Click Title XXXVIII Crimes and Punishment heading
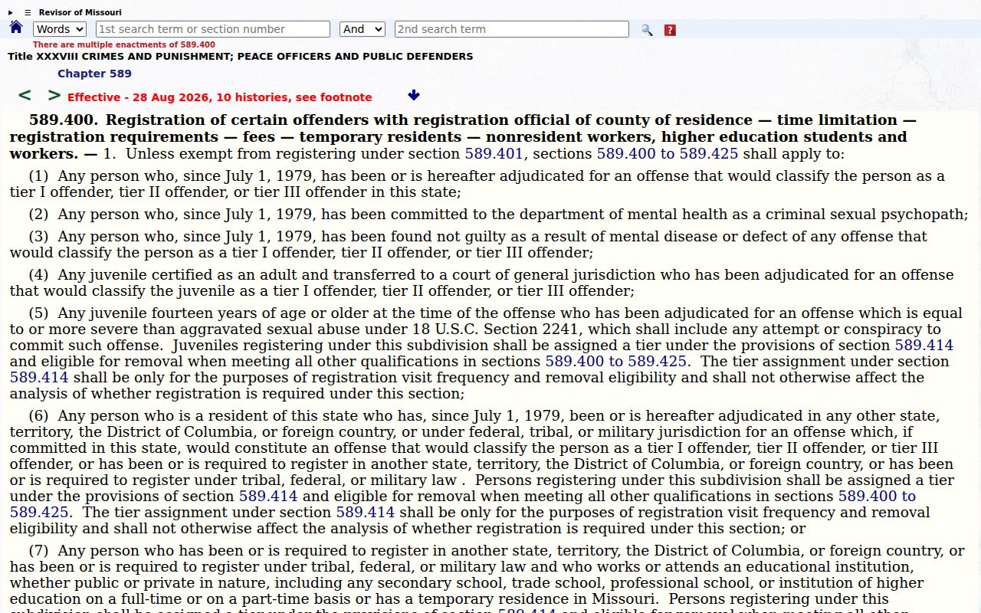 coord(241,56)
